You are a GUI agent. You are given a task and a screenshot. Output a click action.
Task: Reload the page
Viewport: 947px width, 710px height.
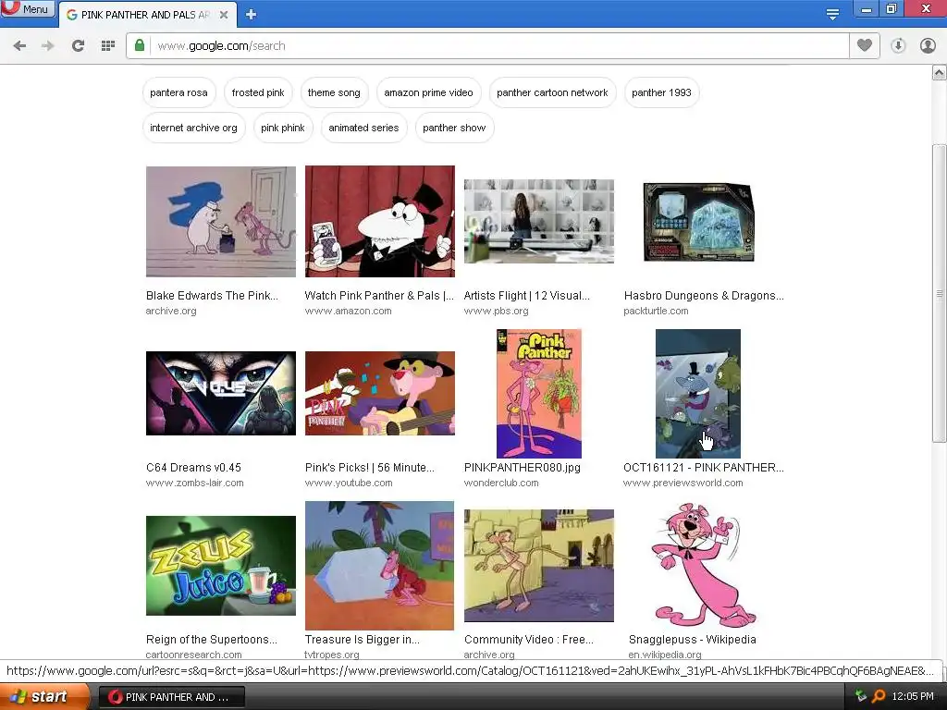[x=78, y=46]
